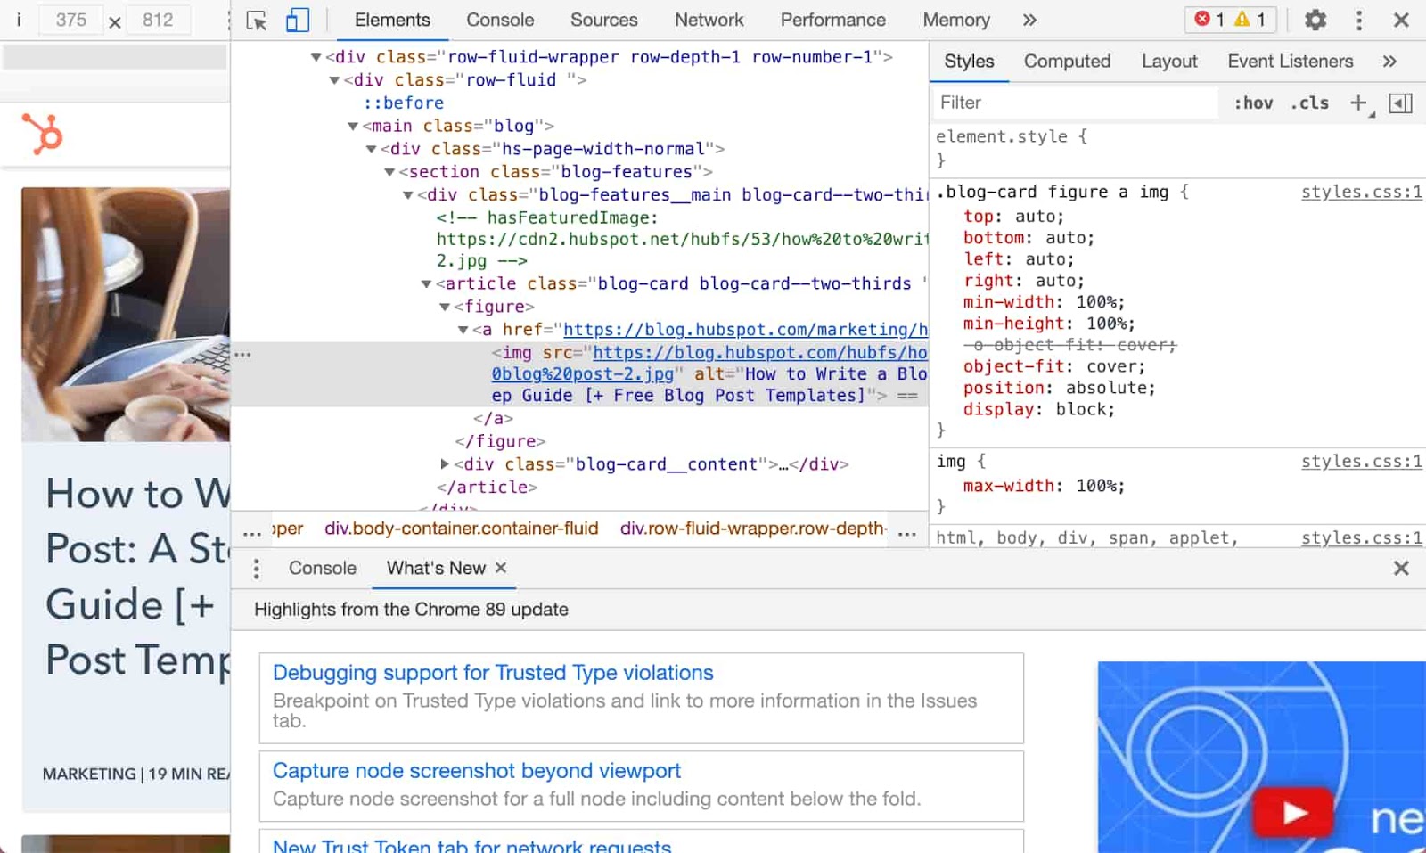Image resolution: width=1426 pixels, height=853 pixels.
Task: Select the Layout sidebar tab
Action: 1169,62
